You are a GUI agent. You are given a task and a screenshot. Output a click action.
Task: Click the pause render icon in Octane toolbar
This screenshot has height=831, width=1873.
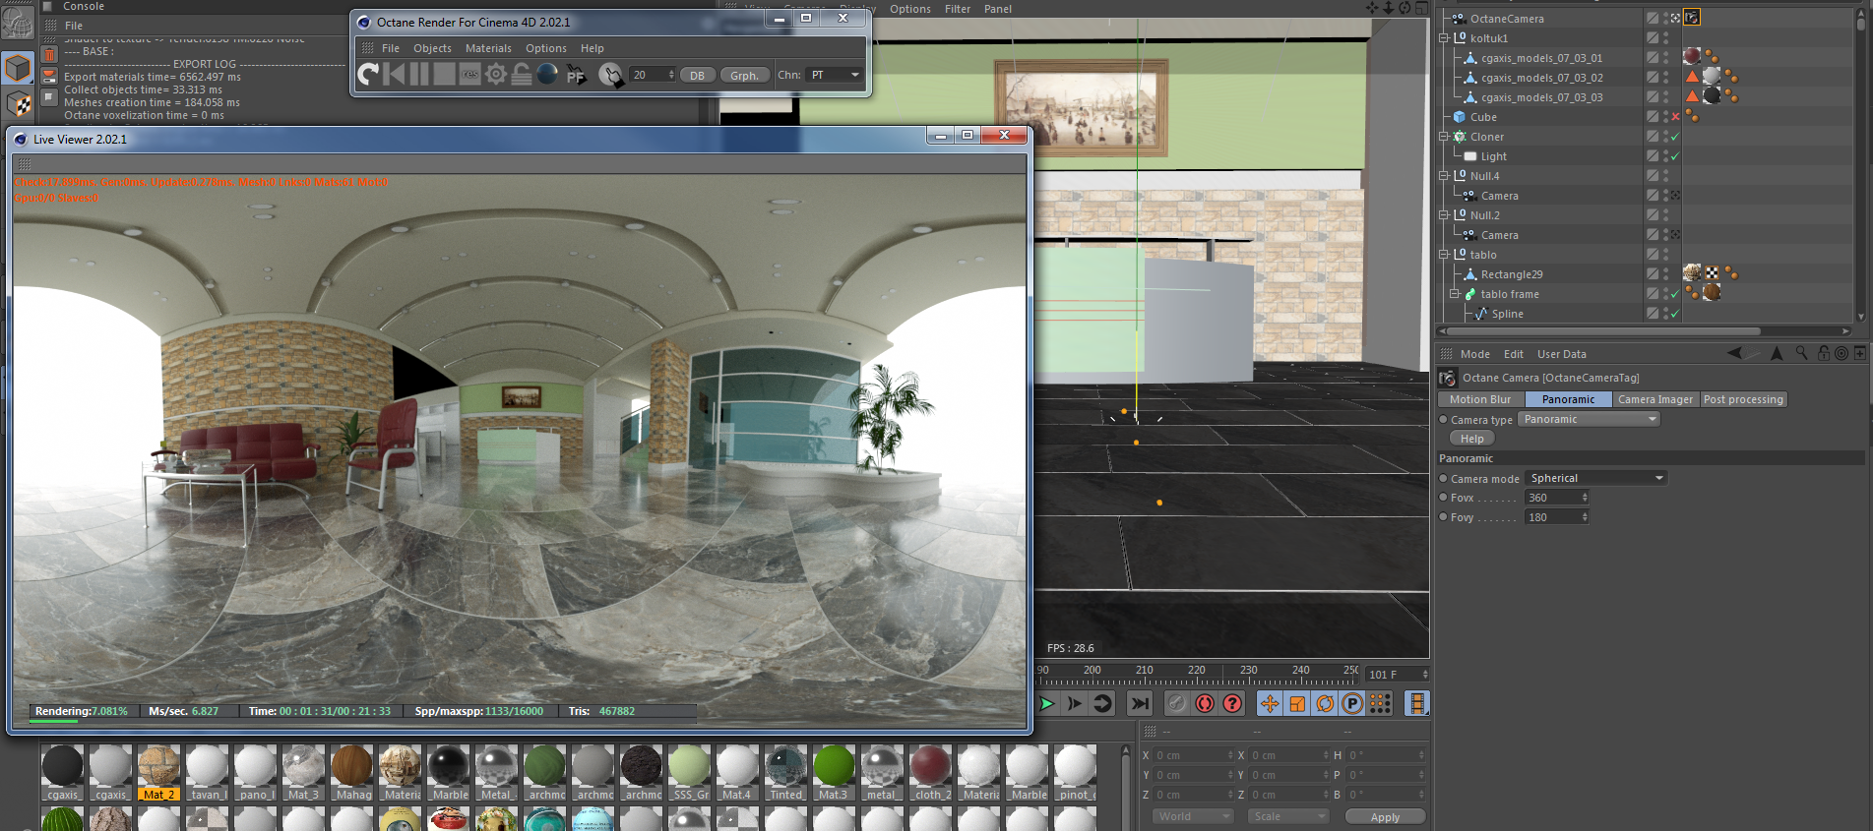(419, 74)
